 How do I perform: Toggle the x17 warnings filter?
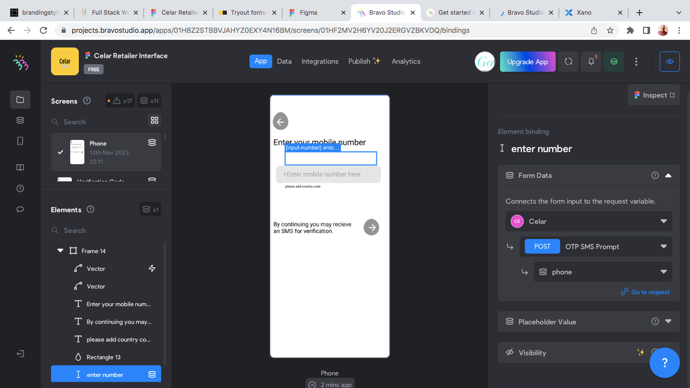120,101
